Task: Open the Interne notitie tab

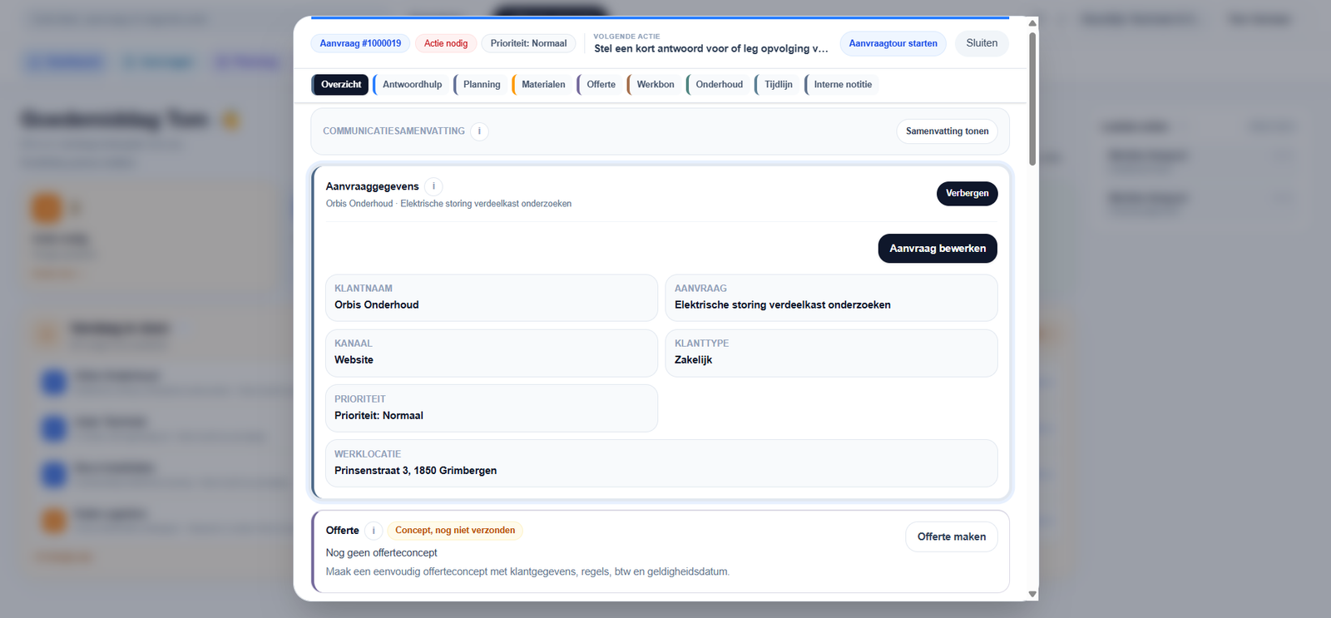Action: pyautogui.click(x=842, y=85)
